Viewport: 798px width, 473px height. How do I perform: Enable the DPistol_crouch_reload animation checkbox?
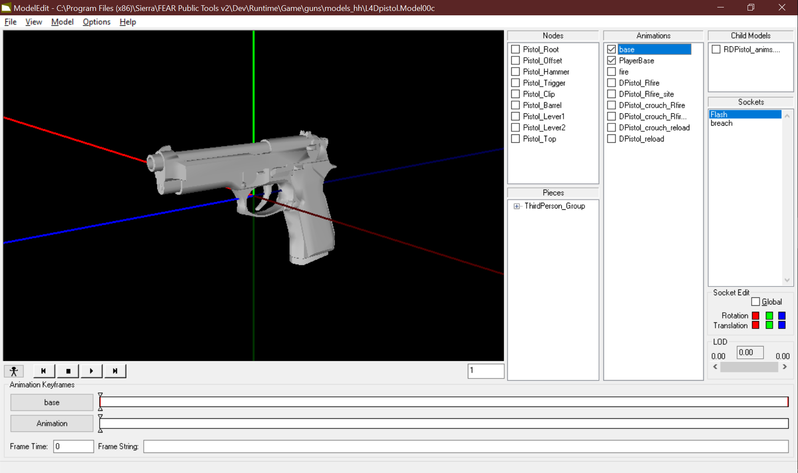pyautogui.click(x=612, y=127)
